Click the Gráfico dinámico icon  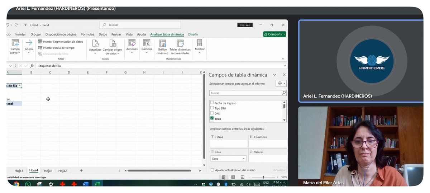point(162,43)
